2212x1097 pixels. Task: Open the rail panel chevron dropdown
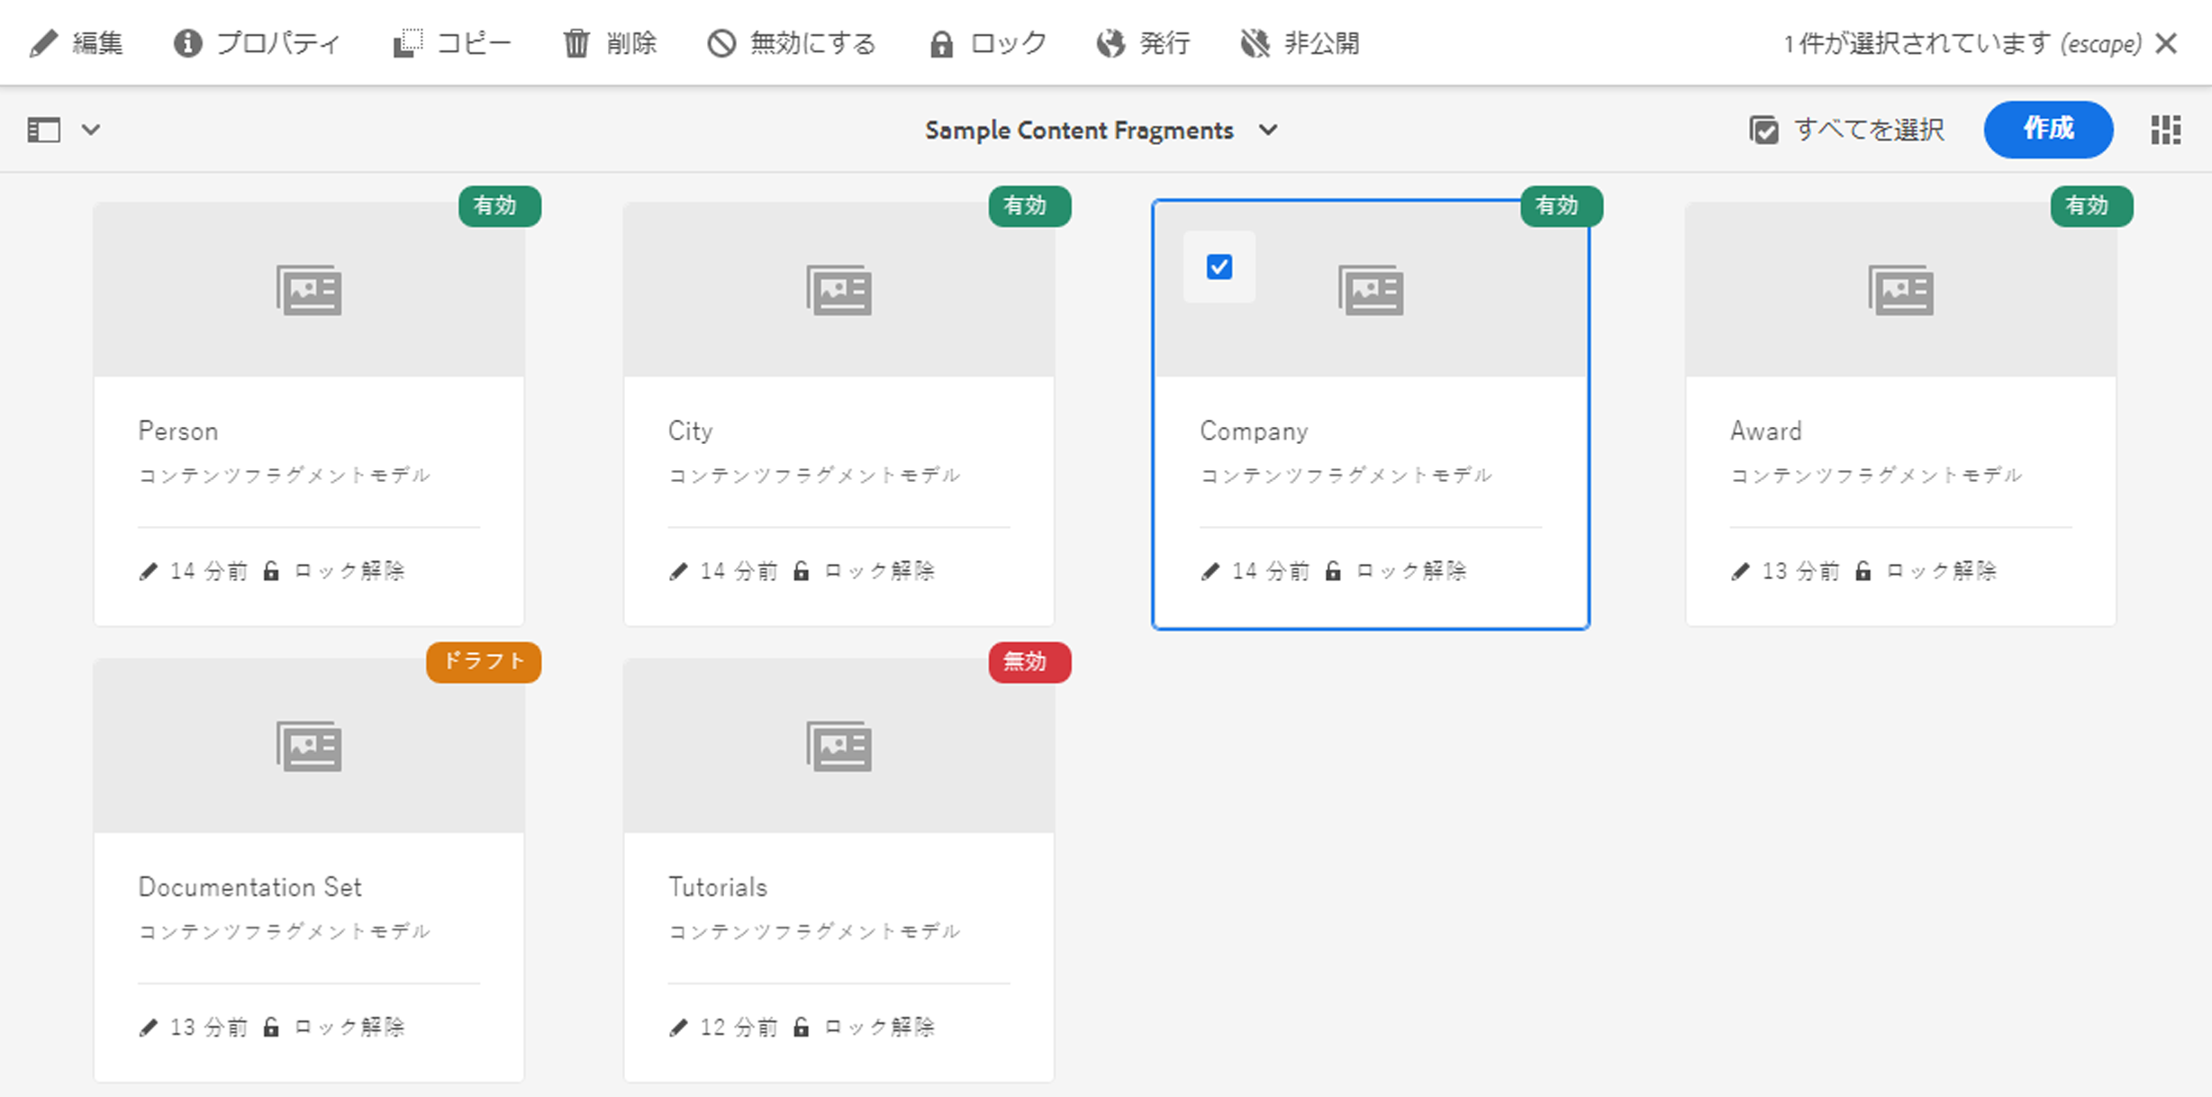coord(91,130)
